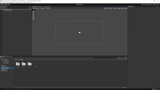Open the cloud services icon

6,4
